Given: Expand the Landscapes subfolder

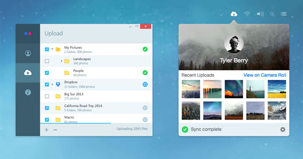Looking at the screenshot, I should pyautogui.click(x=61, y=61).
